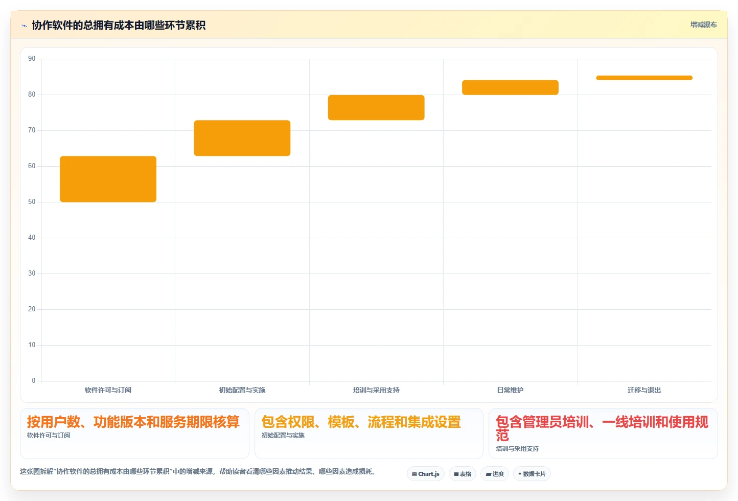738x501 pixels.
Task: Click the y-axis value 90
Action: [x=32, y=59]
